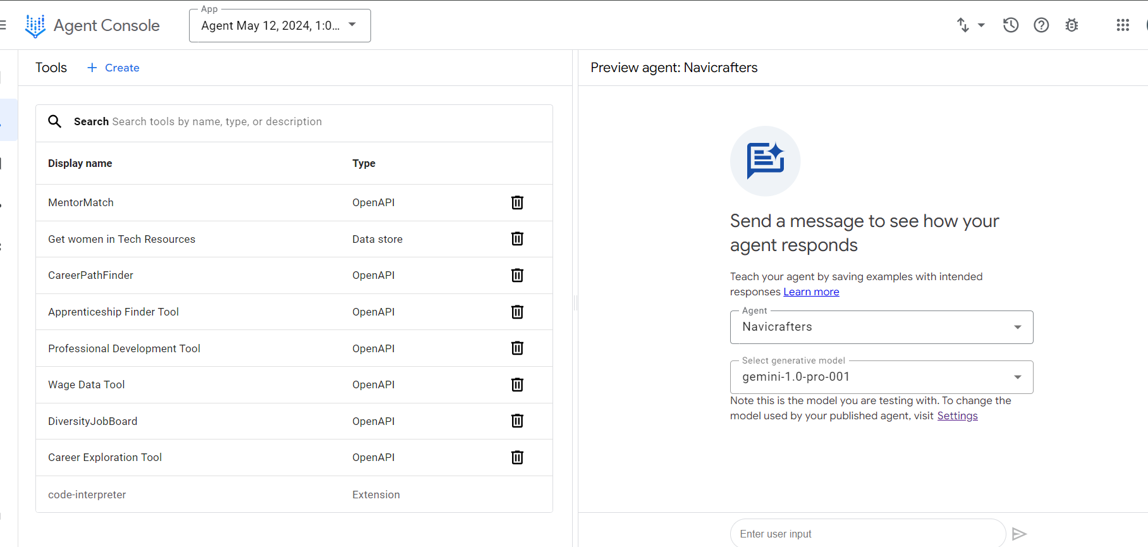Create a new tool
Image resolution: width=1148 pixels, height=547 pixels.
(x=113, y=68)
